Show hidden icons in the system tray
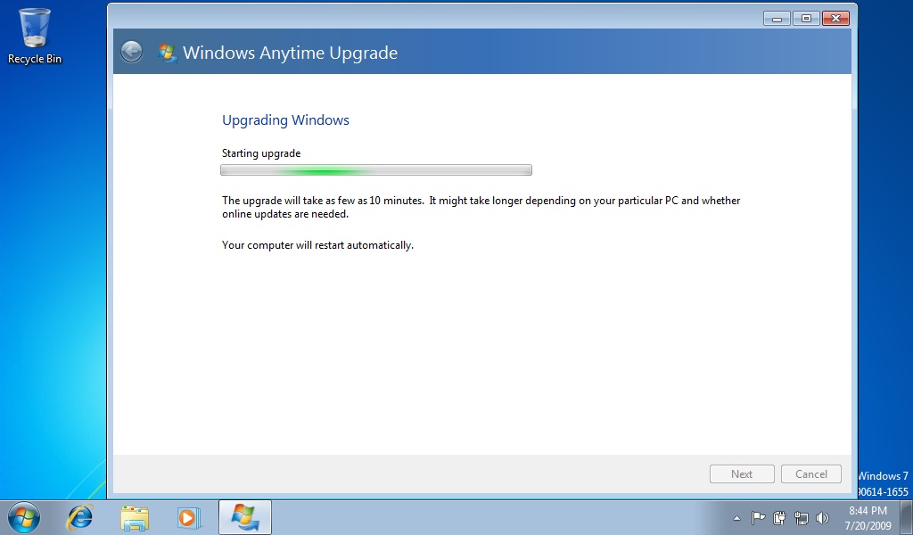Screen dimensions: 913x535 coord(736,518)
